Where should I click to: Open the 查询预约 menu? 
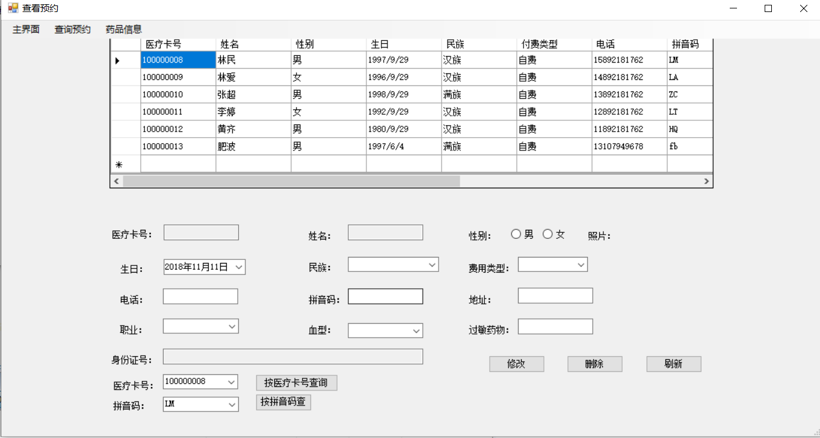tap(72, 29)
